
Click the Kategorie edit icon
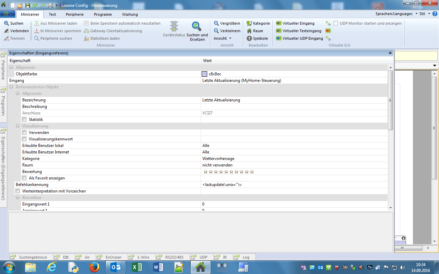(249, 23)
